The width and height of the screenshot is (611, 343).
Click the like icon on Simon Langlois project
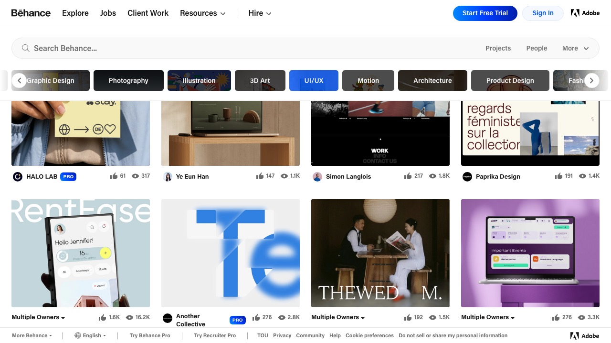click(408, 176)
